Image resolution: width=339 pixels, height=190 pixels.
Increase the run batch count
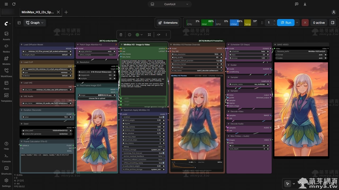pos(274,21)
